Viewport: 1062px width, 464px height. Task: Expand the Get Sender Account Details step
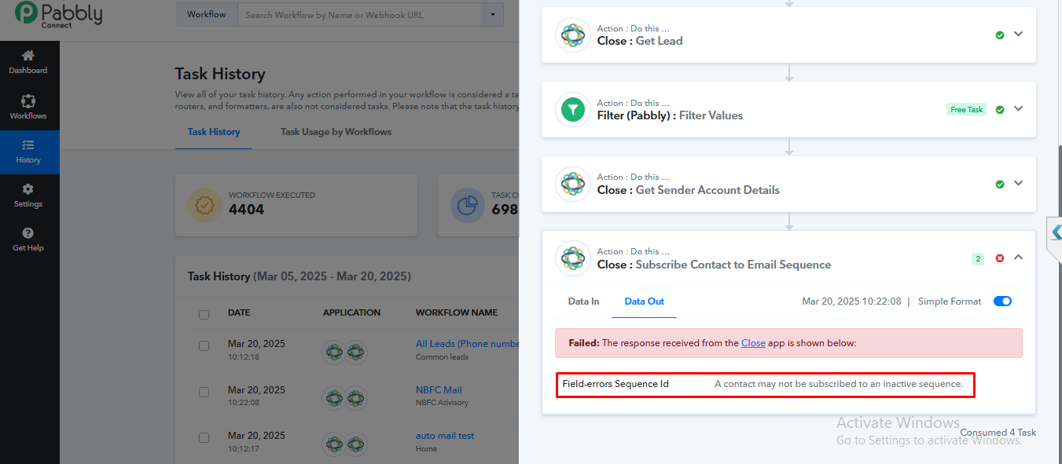pyautogui.click(x=1019, y=184)
